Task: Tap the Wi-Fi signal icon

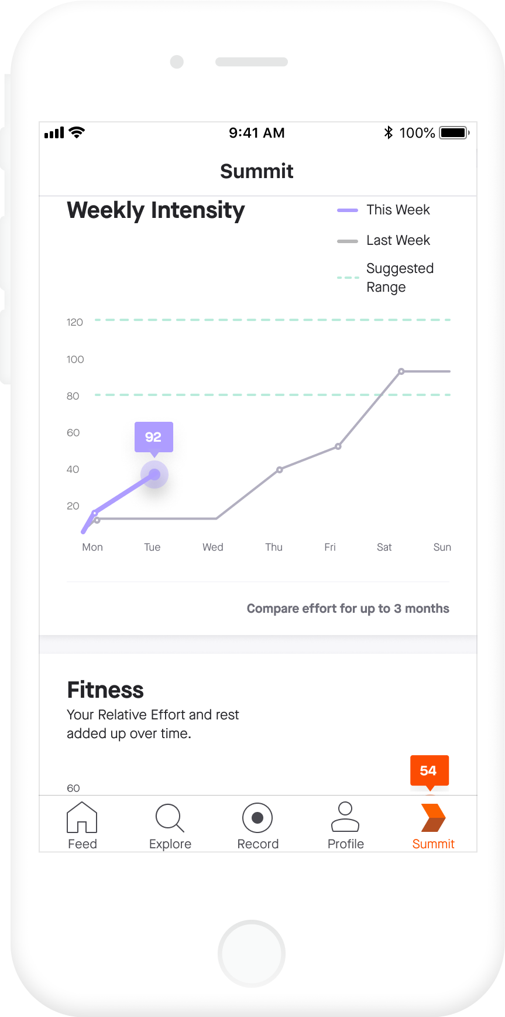Action: coord(77,132)
